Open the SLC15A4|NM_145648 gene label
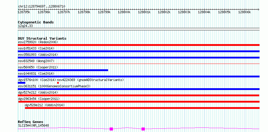Image resolution: width=268 pixels, height=132 pixels. [33, 126]
